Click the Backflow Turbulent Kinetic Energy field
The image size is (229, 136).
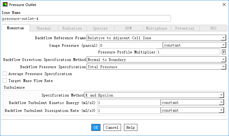click(128, 103)
